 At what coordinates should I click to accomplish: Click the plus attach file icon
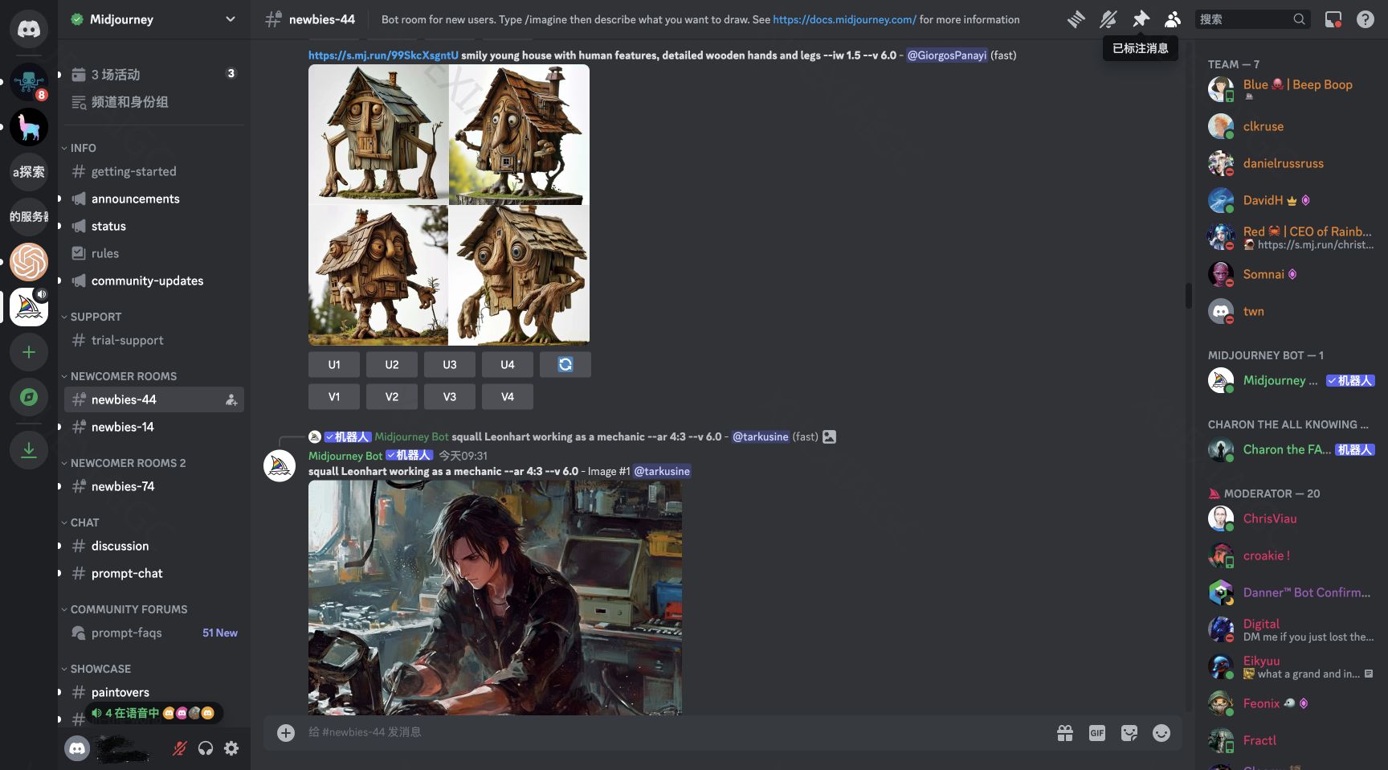[x=286, y=732]
